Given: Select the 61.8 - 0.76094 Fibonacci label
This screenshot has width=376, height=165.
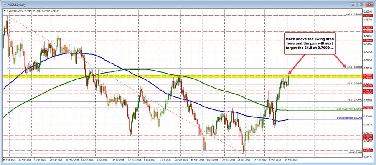Looking at the screenshot, I should [x=355, y=67].
